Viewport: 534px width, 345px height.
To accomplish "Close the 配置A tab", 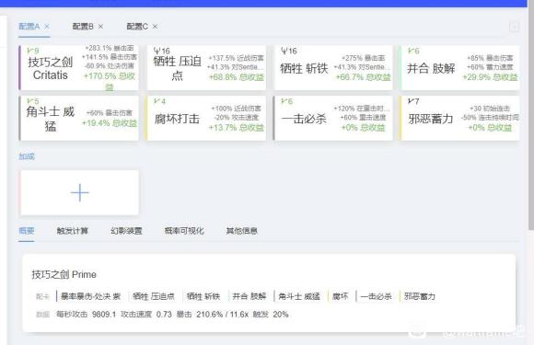I will 47,26.
